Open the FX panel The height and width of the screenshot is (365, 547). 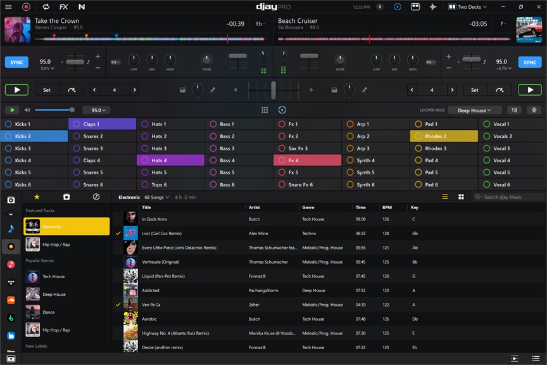[63, 6]
